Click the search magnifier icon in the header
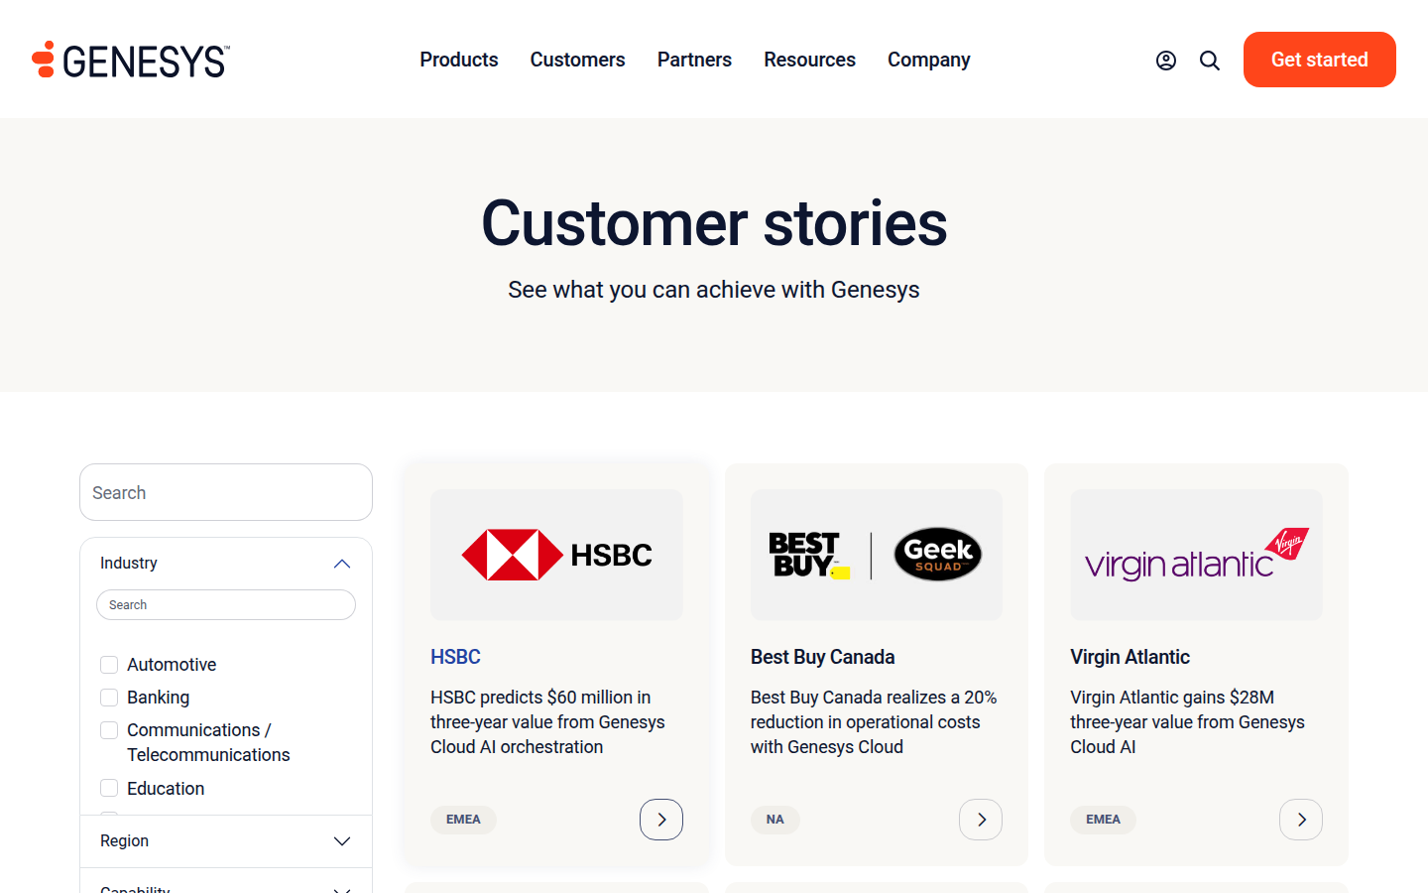The width and height of the screenshot is (1428, 893). pyautogui.click(x=1210, y=61)
